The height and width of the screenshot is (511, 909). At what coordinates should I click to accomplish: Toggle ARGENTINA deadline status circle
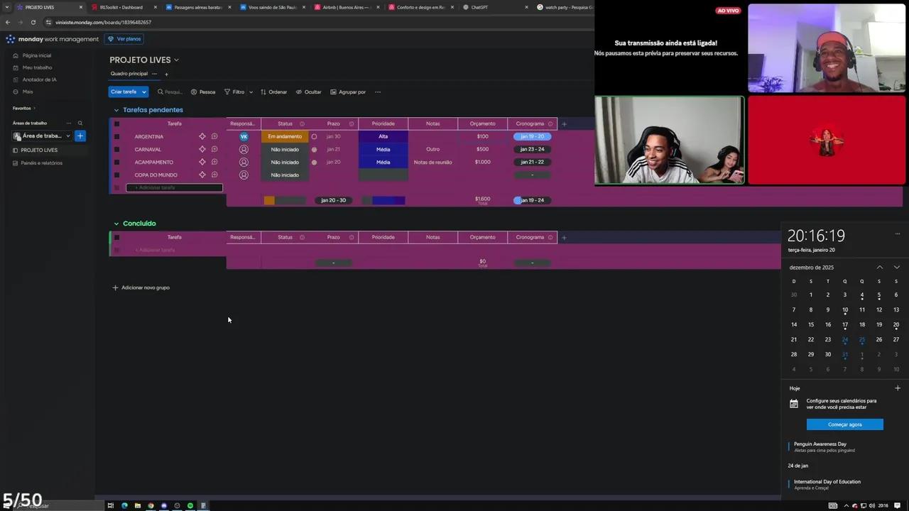click(315, 136)
